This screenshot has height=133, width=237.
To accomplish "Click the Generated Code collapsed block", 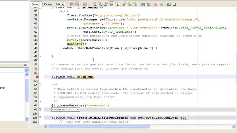I will coord(66,109).
